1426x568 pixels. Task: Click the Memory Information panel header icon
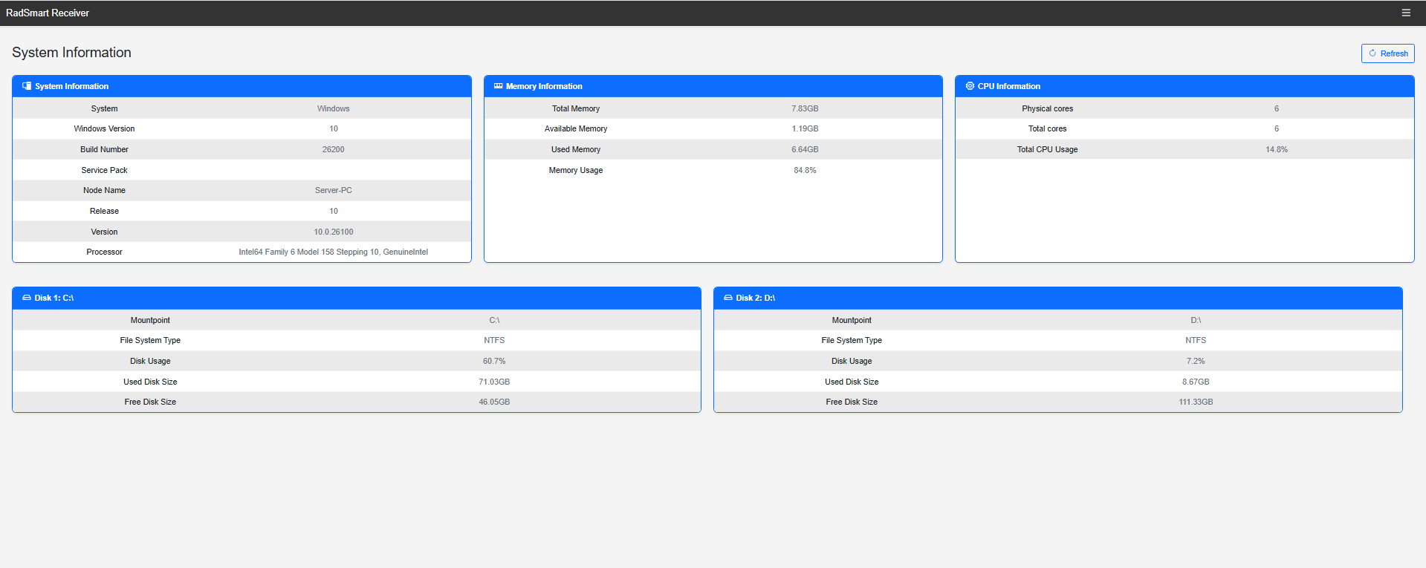[498, 86]
